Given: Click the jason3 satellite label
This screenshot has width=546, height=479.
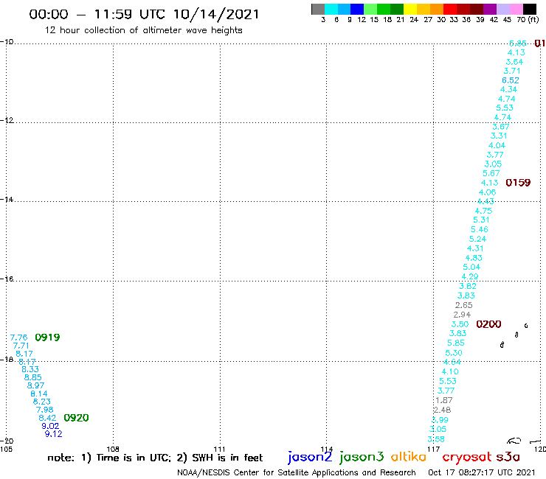Looking at the screenshot, I should pos(362,457).
